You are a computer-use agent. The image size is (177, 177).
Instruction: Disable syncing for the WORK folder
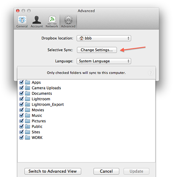21,138
